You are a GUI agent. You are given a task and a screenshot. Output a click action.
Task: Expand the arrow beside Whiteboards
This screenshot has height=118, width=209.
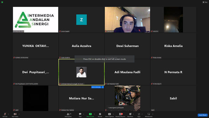tap(153, 114)
